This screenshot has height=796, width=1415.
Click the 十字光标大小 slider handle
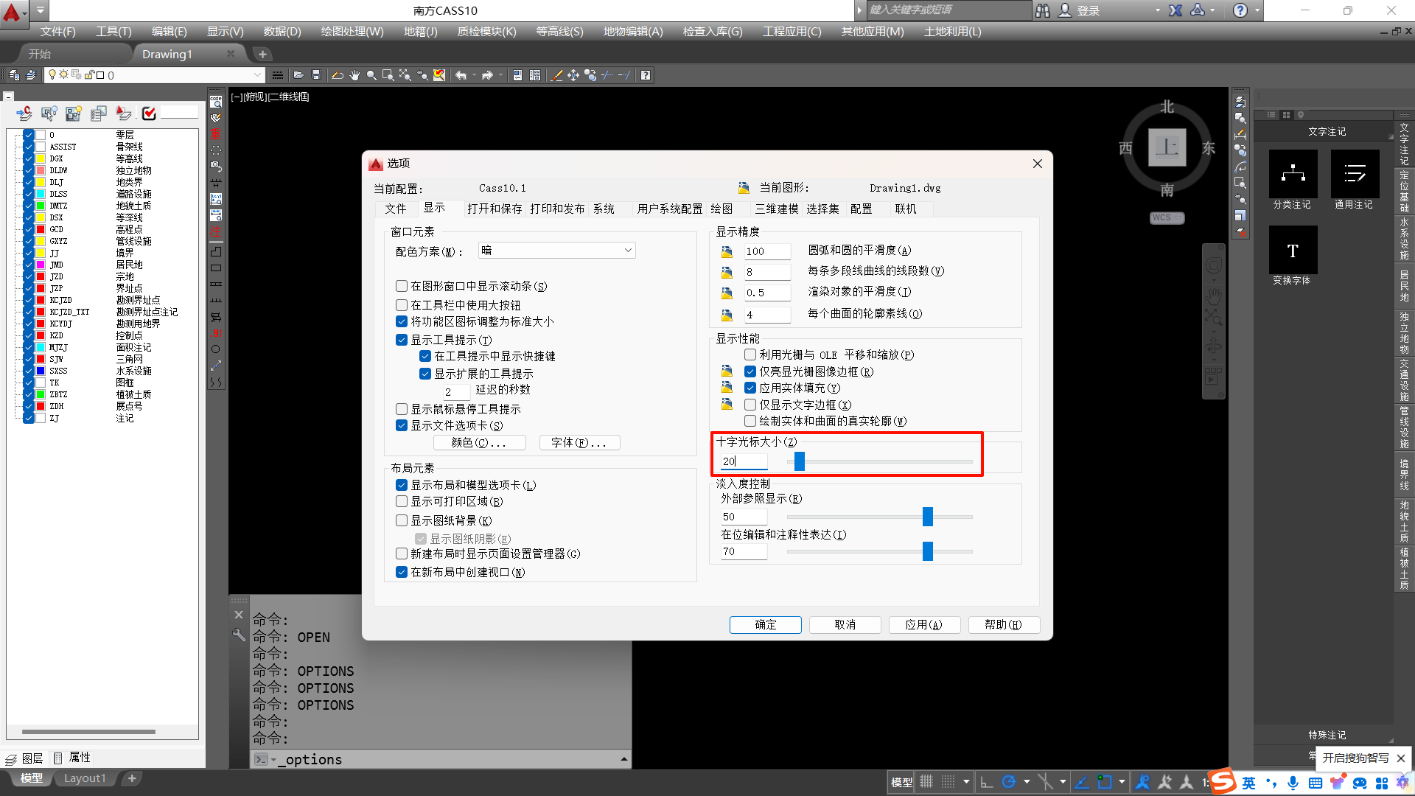pyautogui.click(x=800, y=461)
